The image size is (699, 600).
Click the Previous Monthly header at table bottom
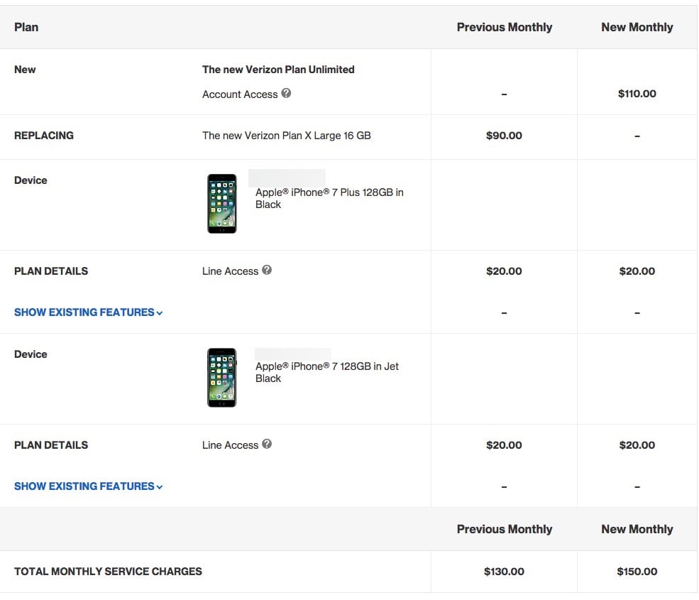[504, 529]
